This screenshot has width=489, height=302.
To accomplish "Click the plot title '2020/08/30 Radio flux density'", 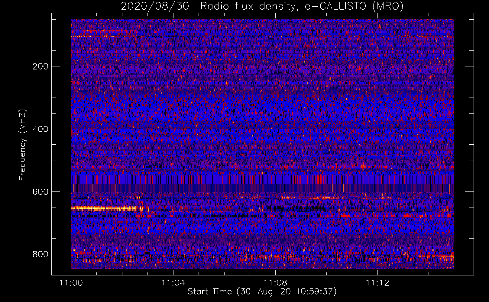I will 208,6.
